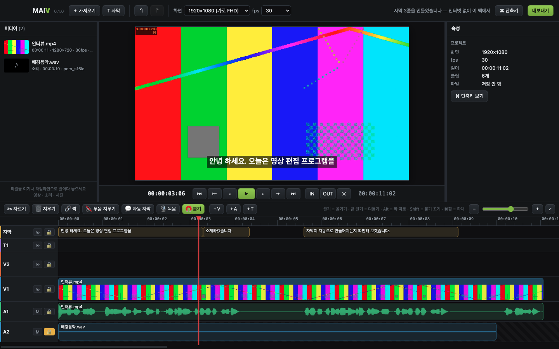Toggle the 붙기 magnet snapping
This screenshot has width=559, height=349.
[x=193, y=209]
